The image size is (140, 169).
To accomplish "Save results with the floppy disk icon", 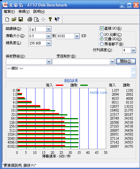I will click(x=21, y=19).
